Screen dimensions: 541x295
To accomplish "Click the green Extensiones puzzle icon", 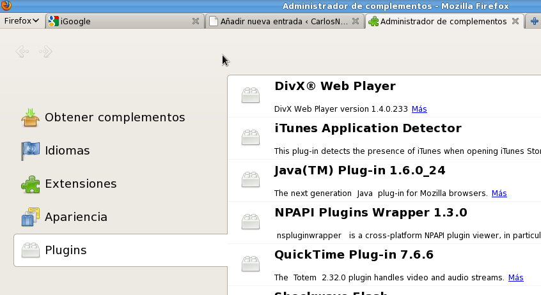I will tap(30, 184).
